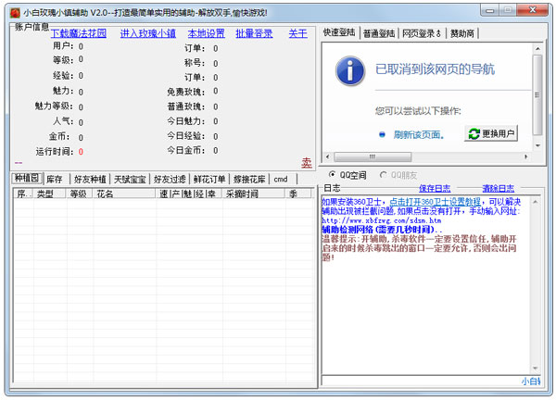Screen dimensions: 556x400
Task: Switch to the 天赋宝宝 tab
Action: 130,179
